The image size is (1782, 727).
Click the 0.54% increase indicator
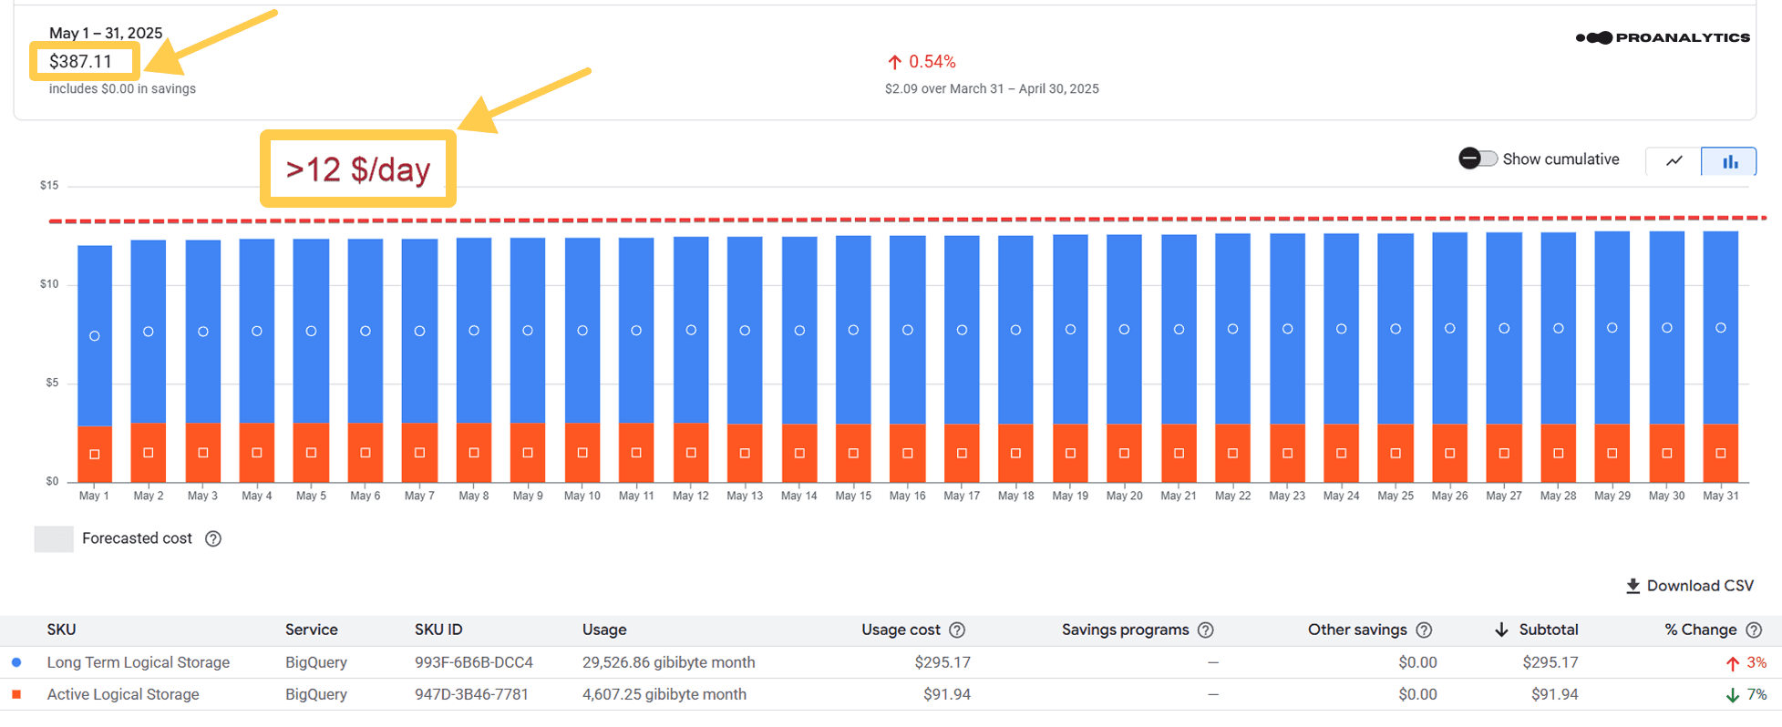click(922, 61)
